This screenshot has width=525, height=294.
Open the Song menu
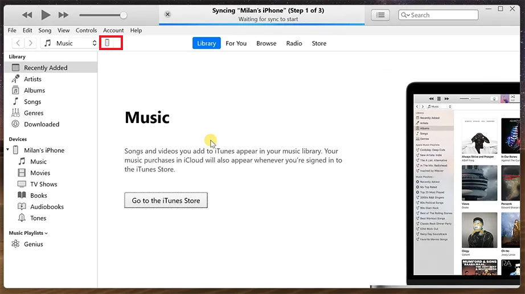pyautogui.click(x=45, y=30)
